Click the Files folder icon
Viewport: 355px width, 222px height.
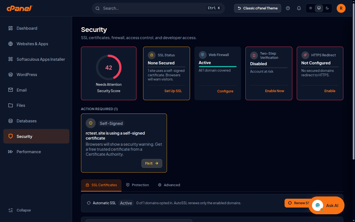[x=11, y=105]
